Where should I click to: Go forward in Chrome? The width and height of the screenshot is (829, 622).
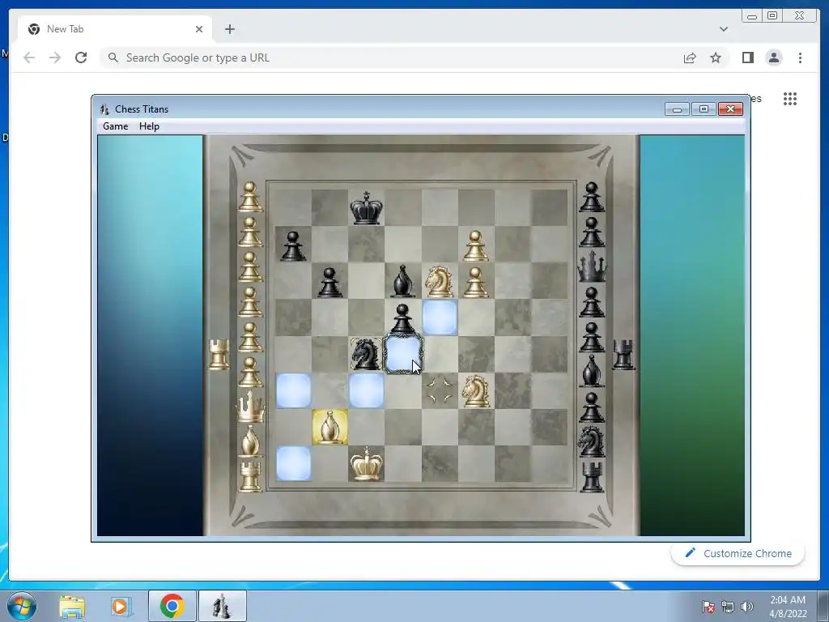click(55, 58)
